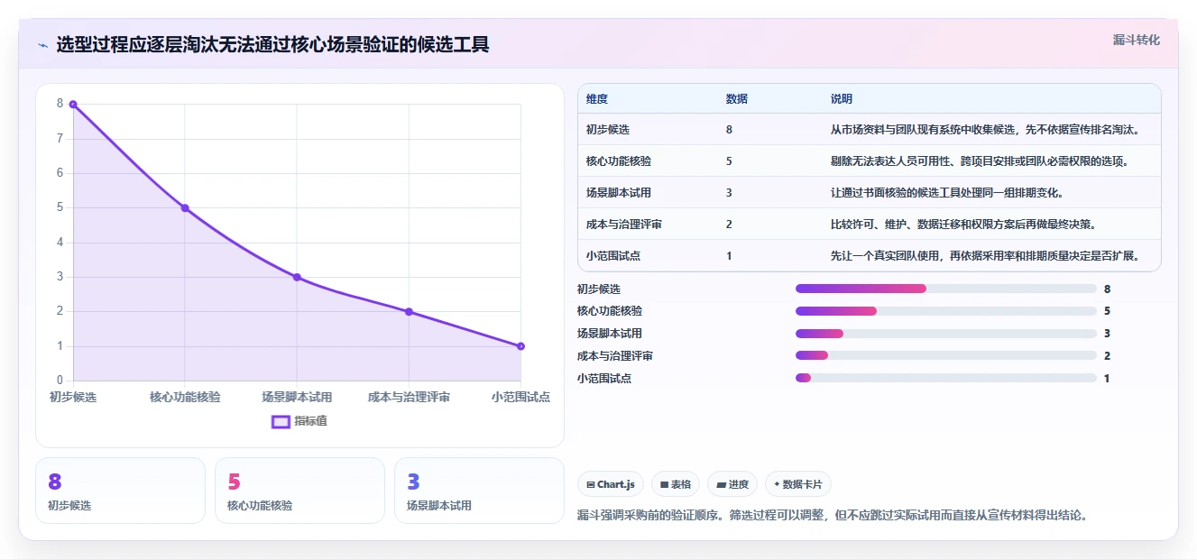This screenshot has width=1197, height=560.
Task: Click the 漏斗转化 tag in header
Action: [1136, 40]
